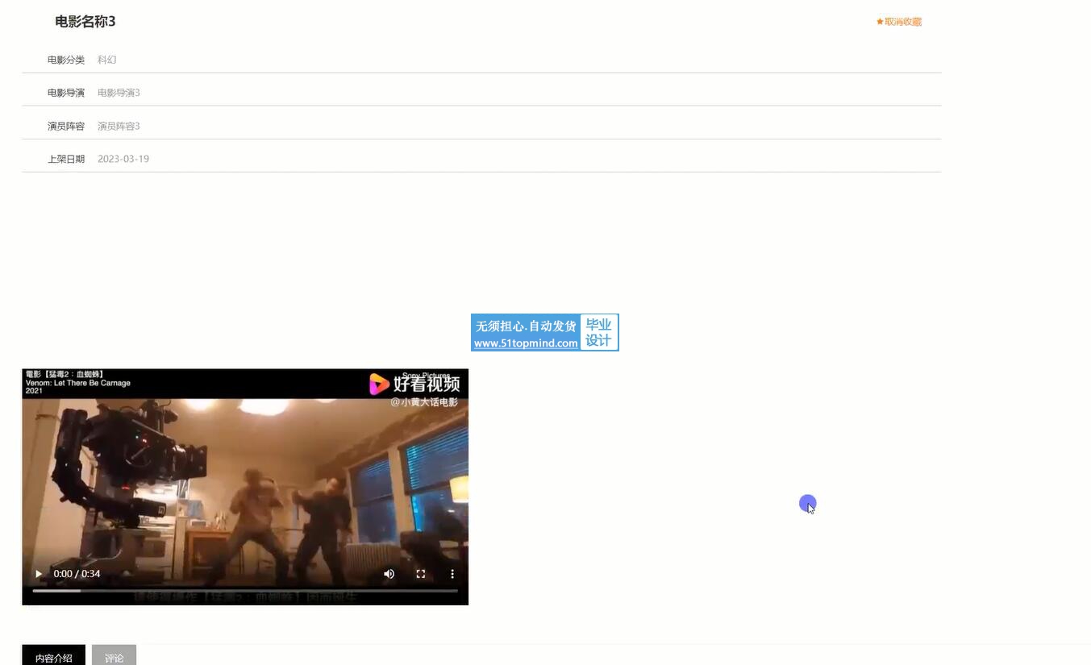Click the 上架日期 label
Viewport: 1091px width, 665px height.
pos(66,159)
